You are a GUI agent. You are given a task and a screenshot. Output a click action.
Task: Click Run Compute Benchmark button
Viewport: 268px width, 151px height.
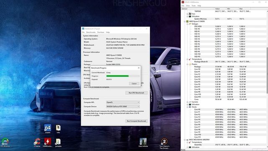(137, 121)
